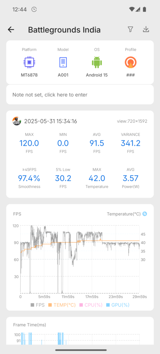
Task: Open the filter funnel icon
Action: click(130, 29)
